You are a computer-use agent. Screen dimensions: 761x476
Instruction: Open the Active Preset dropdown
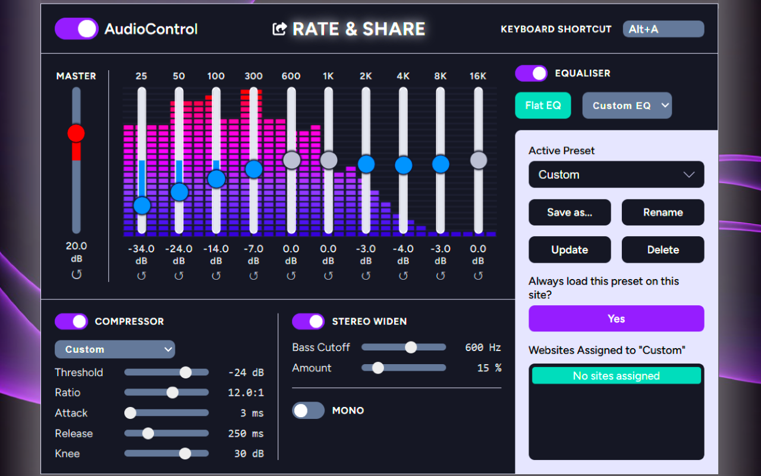tap(616, 174)
